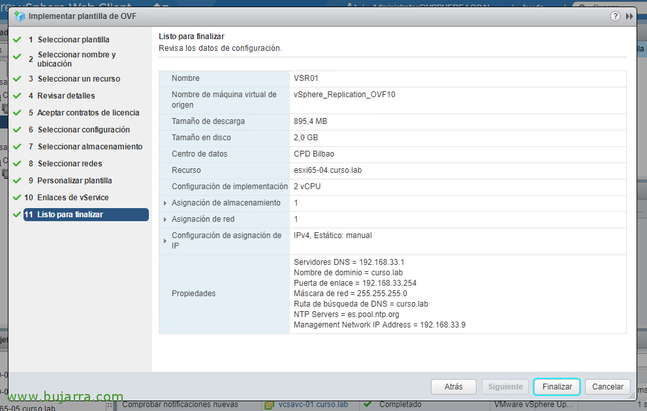Click the Tamaño de descarga label
The height and width of the screenshot is (411, 647).
tap(208, 121)
